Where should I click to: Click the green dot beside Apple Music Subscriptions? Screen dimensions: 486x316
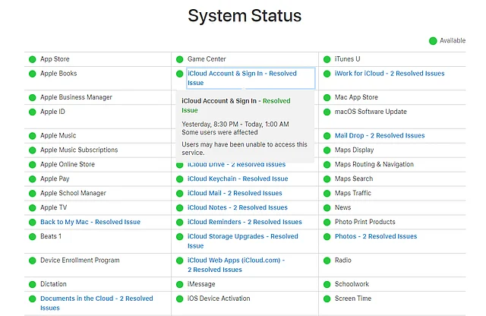click(32, 150)
